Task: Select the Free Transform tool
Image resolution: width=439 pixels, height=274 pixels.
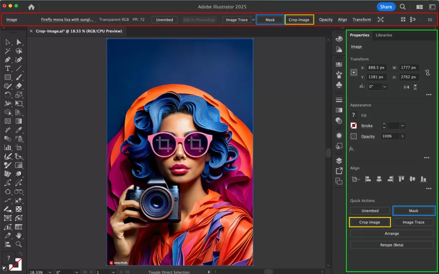Action: (19, 103)
